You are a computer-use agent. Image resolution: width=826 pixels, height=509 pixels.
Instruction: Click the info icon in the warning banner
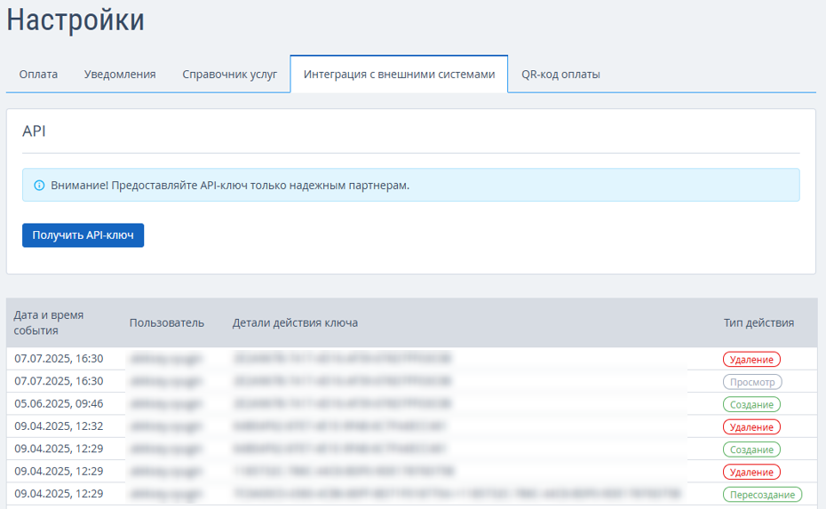click(39, 185)
